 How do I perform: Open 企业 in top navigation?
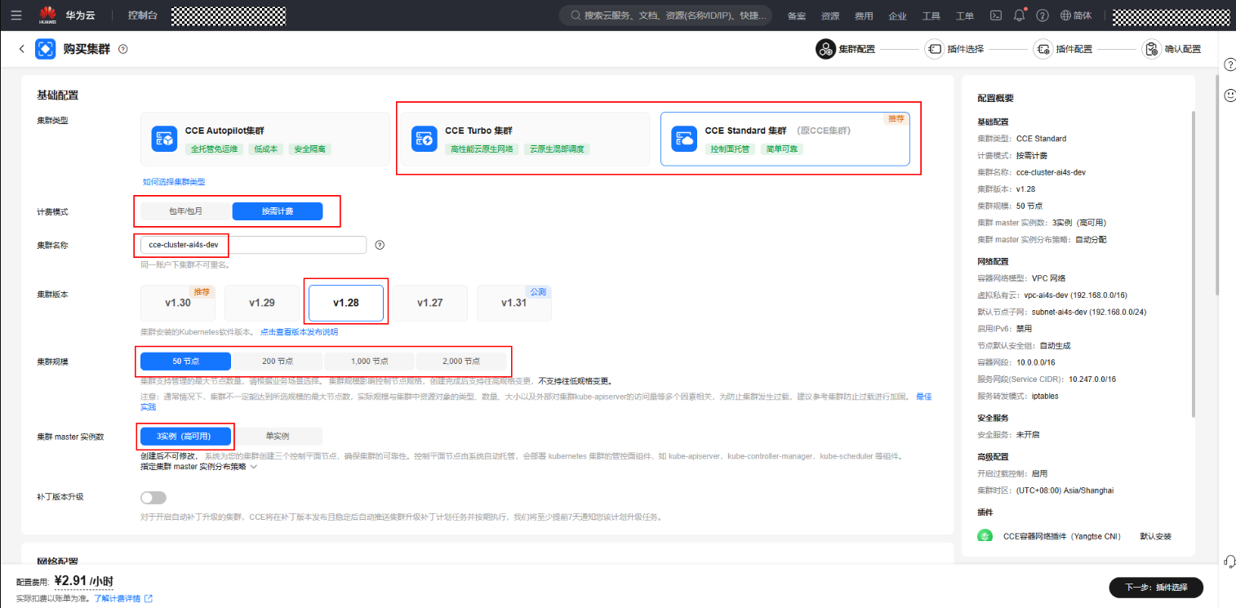[x=897, y=16]
